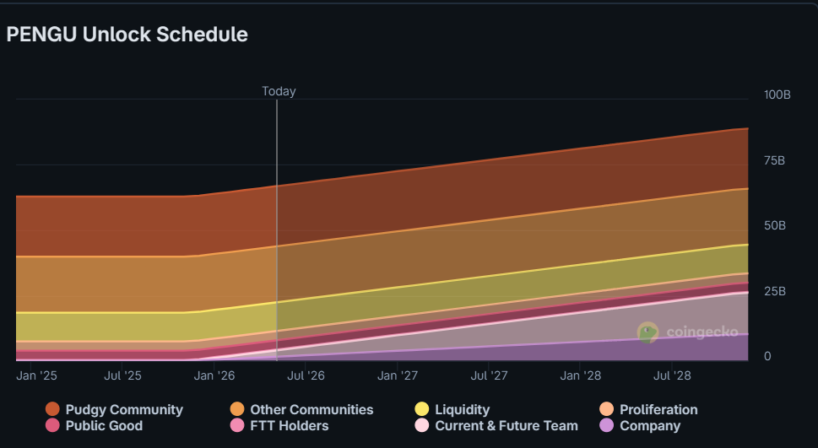
Task: Toggle the Pudgy Community legend entry
Action: (x=114, y=409)
